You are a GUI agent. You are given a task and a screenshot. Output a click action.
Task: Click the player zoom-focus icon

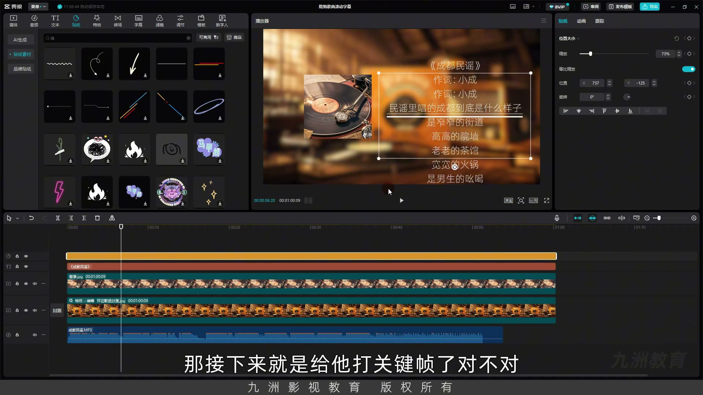click(x=521, y=200)
